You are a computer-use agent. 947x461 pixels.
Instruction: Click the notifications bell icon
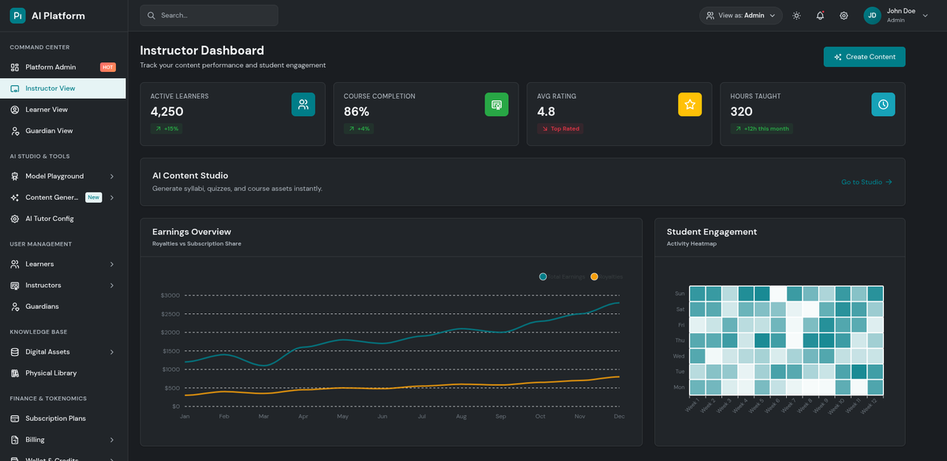point(820,16)
